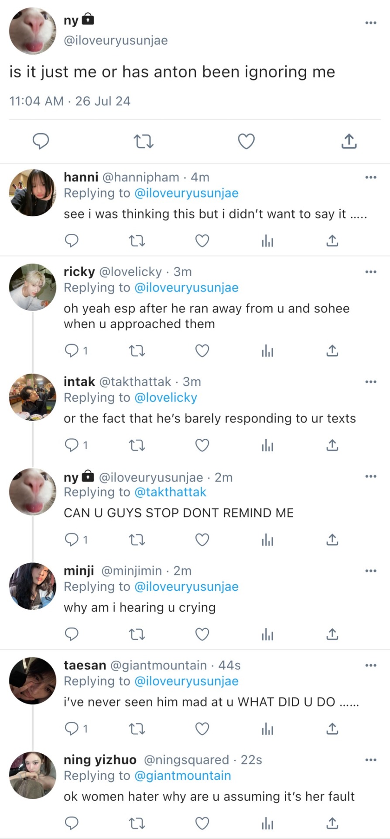Screen dimensions: 390x839
Task: View analytics for minji's reply
Action: tap(267, 634)
